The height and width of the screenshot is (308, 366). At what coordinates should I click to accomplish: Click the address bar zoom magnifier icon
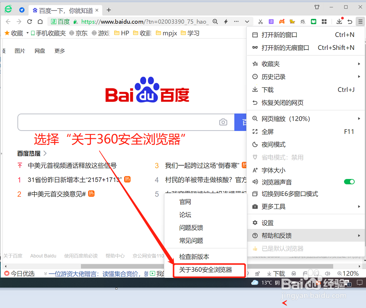pyautogui.click(x=215, y=22)
